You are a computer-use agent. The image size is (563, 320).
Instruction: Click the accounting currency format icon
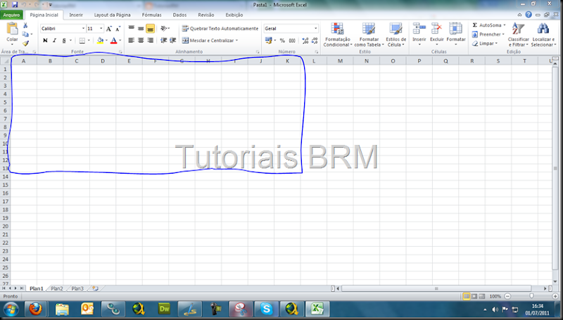click(269, 41)
